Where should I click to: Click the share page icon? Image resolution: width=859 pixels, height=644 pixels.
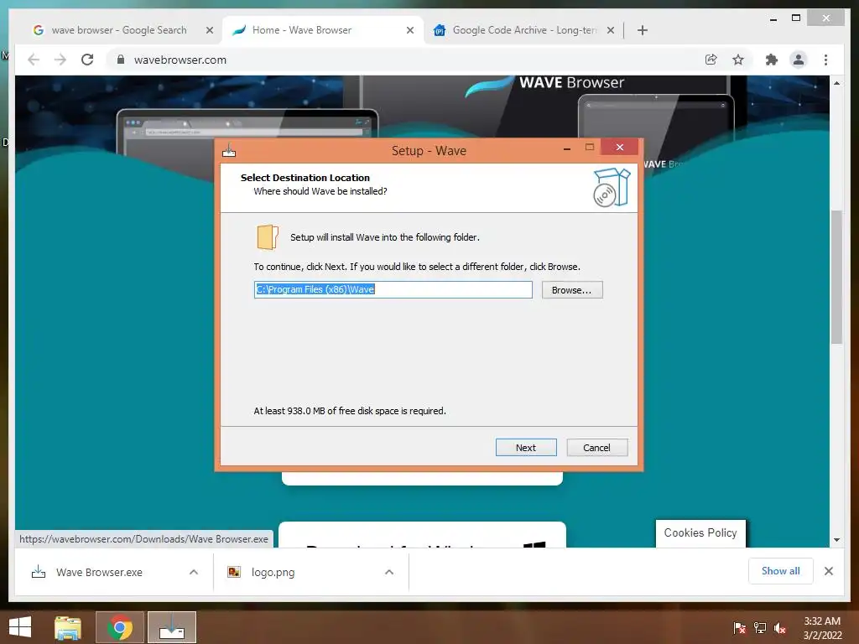711,60
